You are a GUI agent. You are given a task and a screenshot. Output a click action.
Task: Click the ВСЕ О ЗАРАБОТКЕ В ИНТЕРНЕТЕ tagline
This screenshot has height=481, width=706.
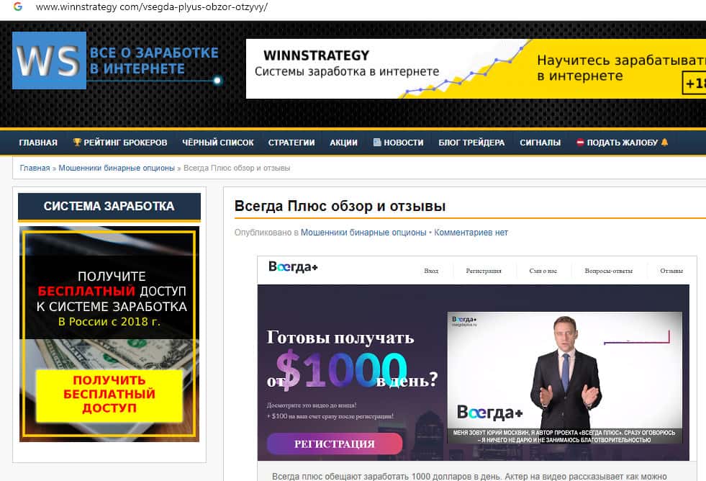154,60
